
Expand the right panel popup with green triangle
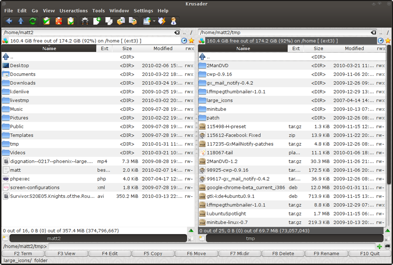[388, 231]
